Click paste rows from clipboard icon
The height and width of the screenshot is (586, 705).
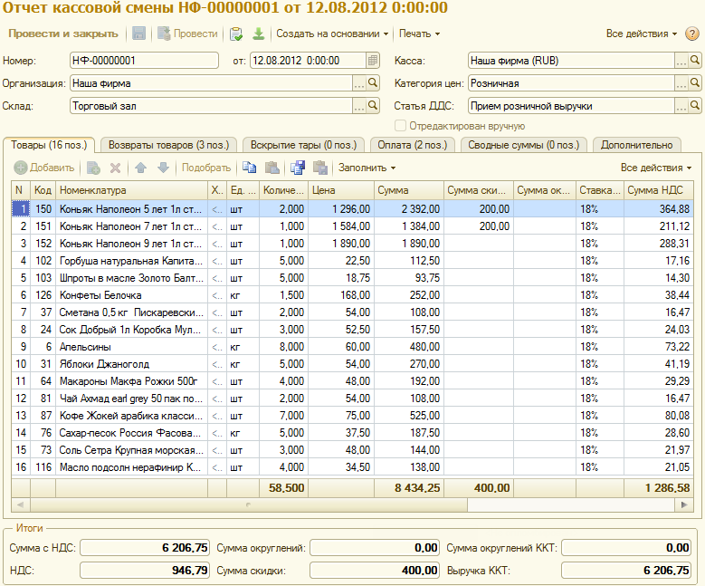(272, 168)
